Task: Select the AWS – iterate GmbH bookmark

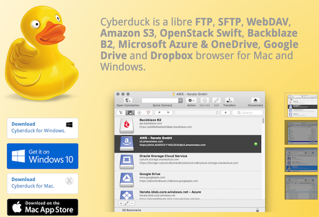Action: tap(188, 144)
